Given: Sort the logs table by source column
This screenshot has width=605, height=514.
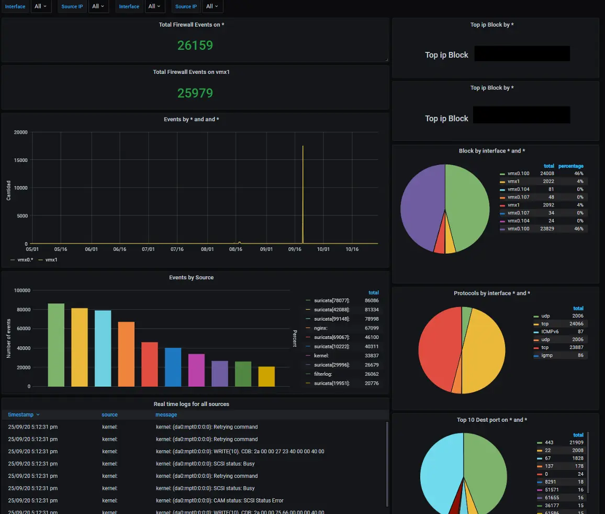Looking at the screenshot, I should click(x=109, y=415).
